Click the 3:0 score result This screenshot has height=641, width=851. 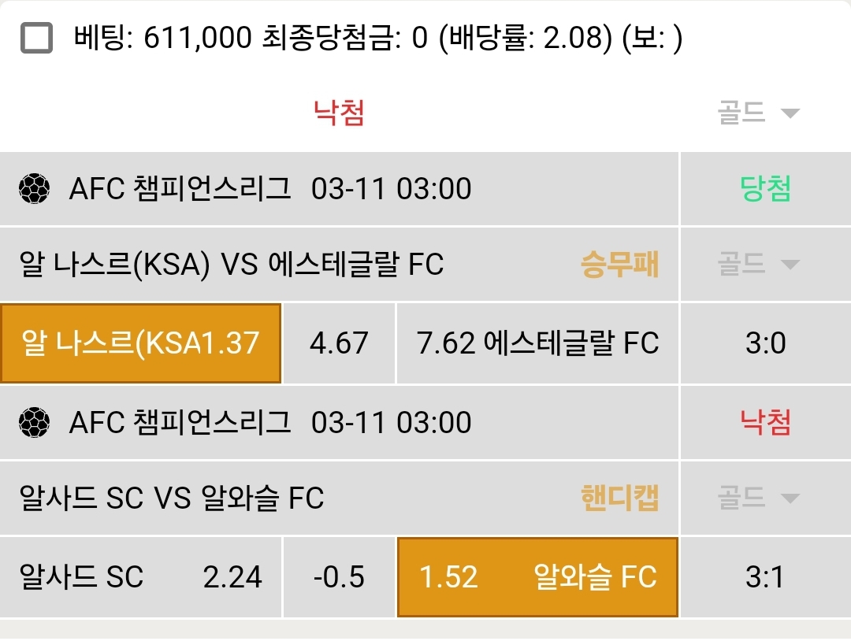pyautogui.click(x=765, y=343)
